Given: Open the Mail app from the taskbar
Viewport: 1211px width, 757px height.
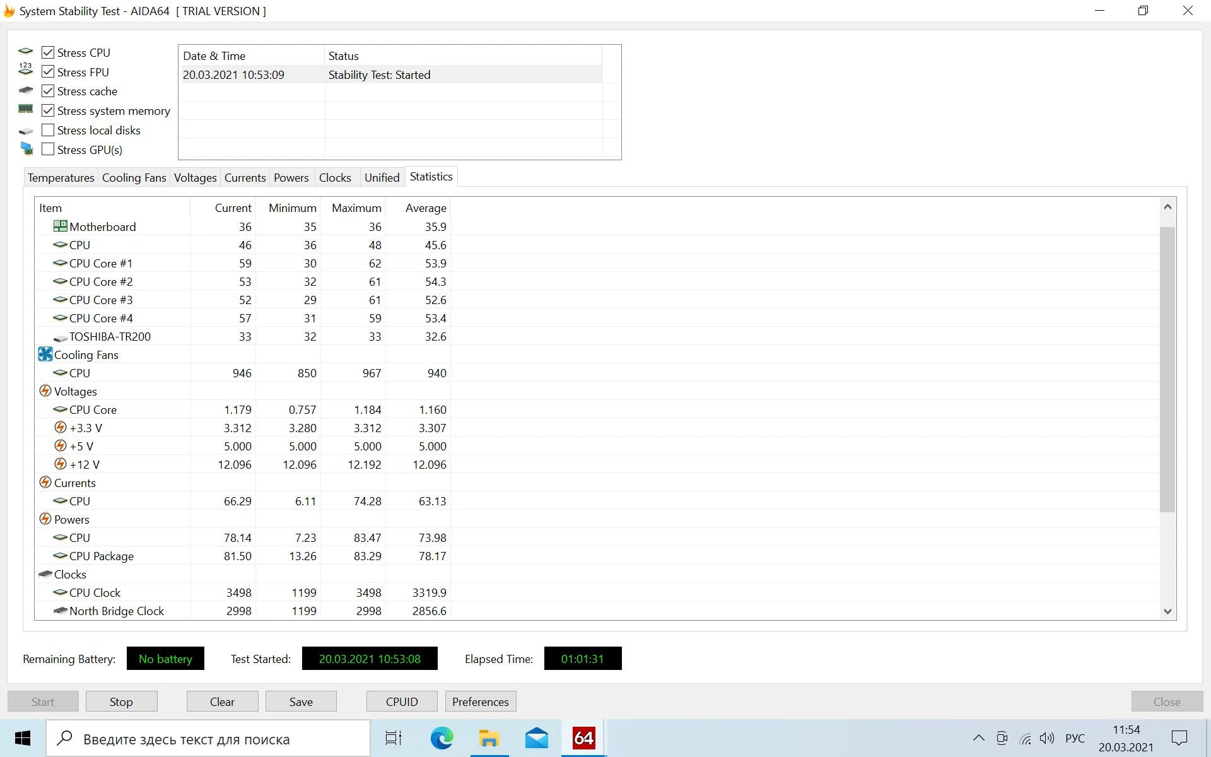Looking at the screenshot, I should [x=536, y=738].
